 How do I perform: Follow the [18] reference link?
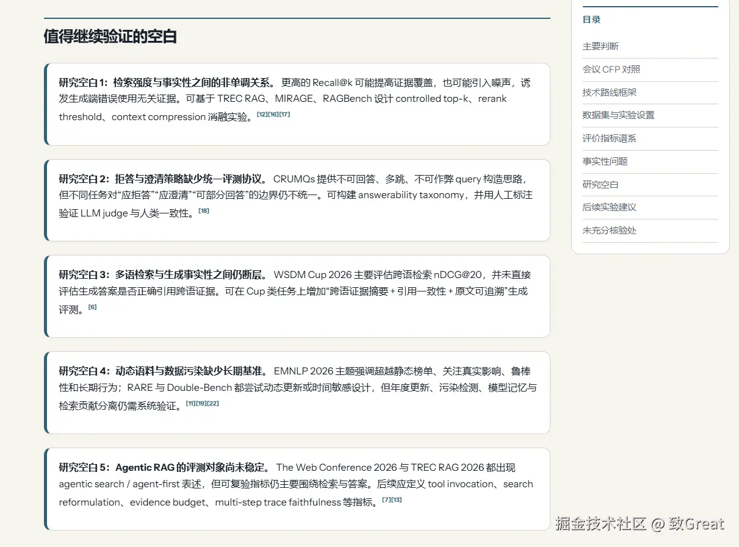[x=204, y=210]
